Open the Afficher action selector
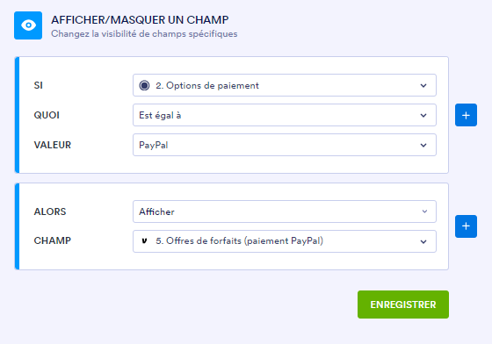This screenshot has width=492, height=344. [285, 211]
